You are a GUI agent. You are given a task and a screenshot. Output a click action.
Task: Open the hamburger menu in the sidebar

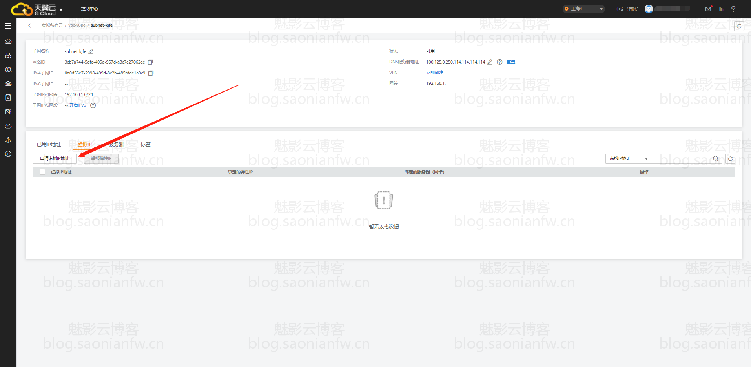pos(8,26)
